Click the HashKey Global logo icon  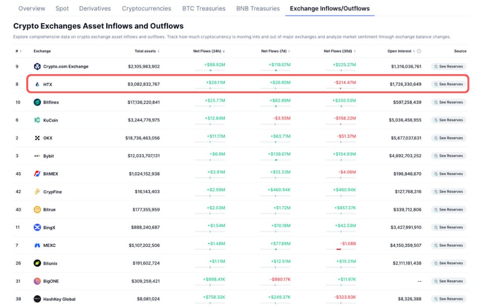tap(37, 299)
